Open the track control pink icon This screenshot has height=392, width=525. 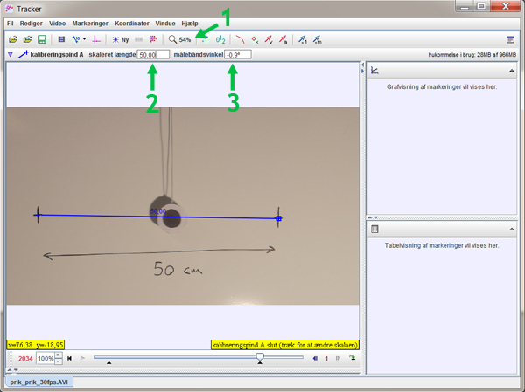[153, 39]
